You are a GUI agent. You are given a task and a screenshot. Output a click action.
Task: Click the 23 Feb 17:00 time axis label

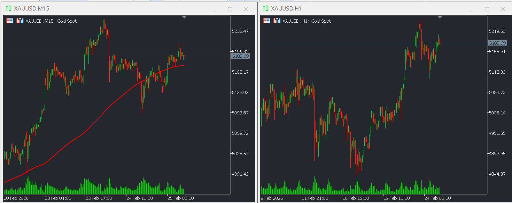[x=99, y=198]
